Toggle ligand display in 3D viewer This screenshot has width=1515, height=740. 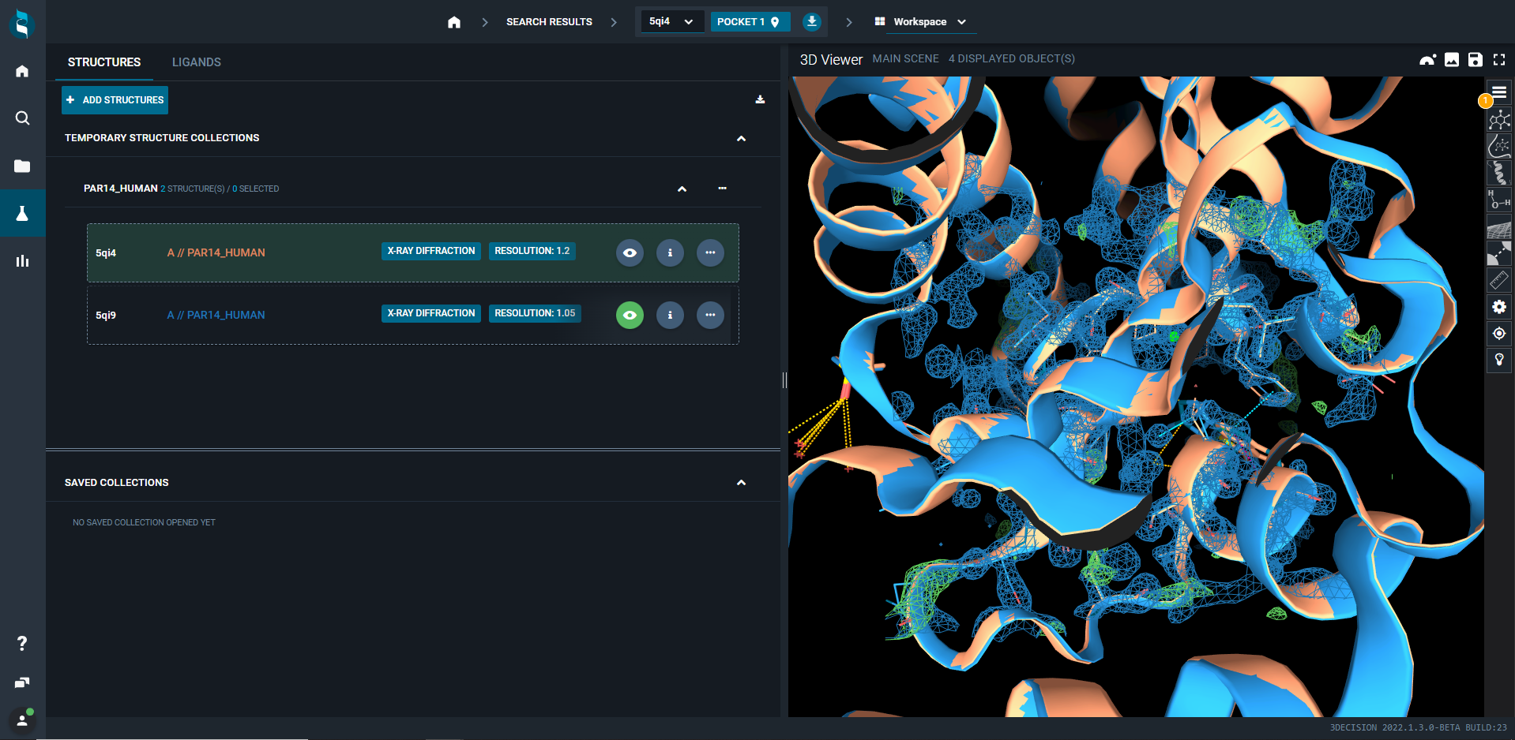pyautogui.click(x=1499, y=120)
